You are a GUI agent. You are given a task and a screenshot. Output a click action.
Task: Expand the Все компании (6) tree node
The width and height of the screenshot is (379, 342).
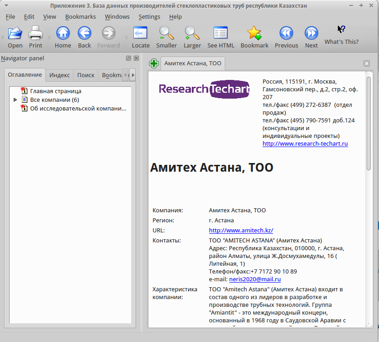[x=15, y=100]
